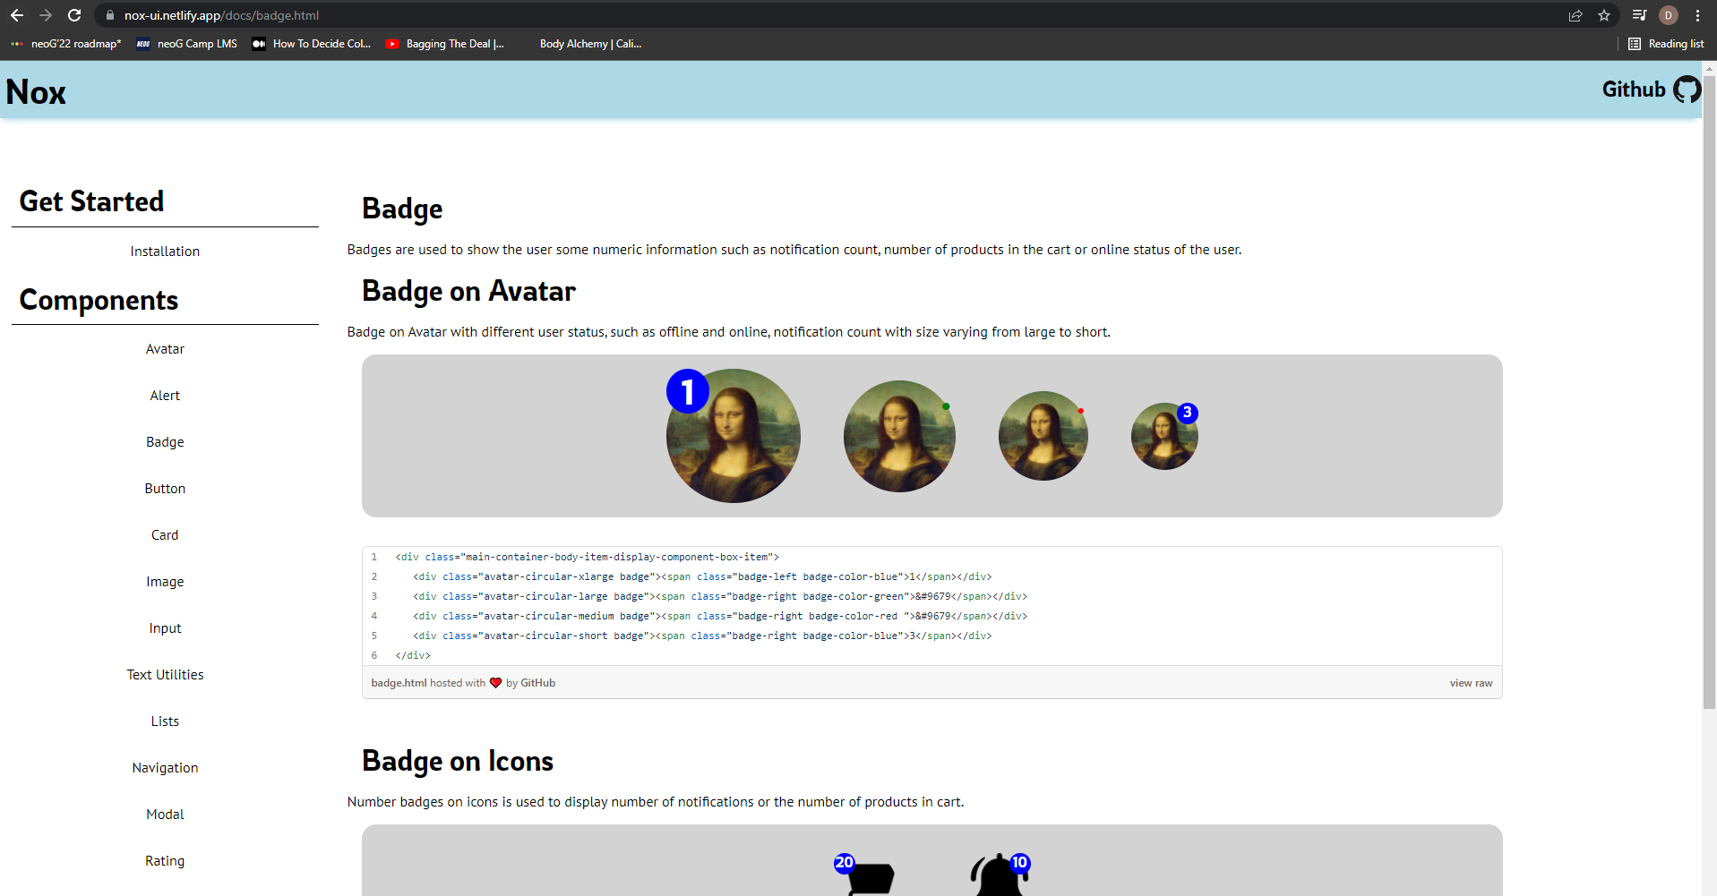The height and width of the screenshot is (896, 1717).
Task: Open the Chrome profile avatar
Action: pyautogui.click(x=1668, y=15)
